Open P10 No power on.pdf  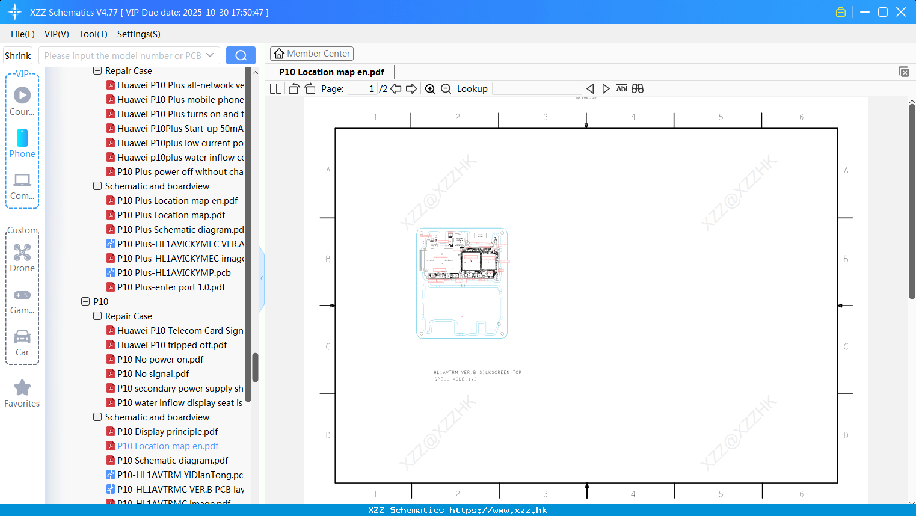(x=155, y=360)
